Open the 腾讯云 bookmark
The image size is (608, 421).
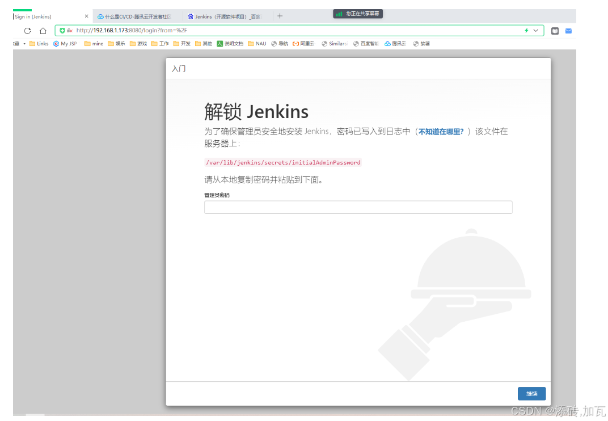pos(395,44)
